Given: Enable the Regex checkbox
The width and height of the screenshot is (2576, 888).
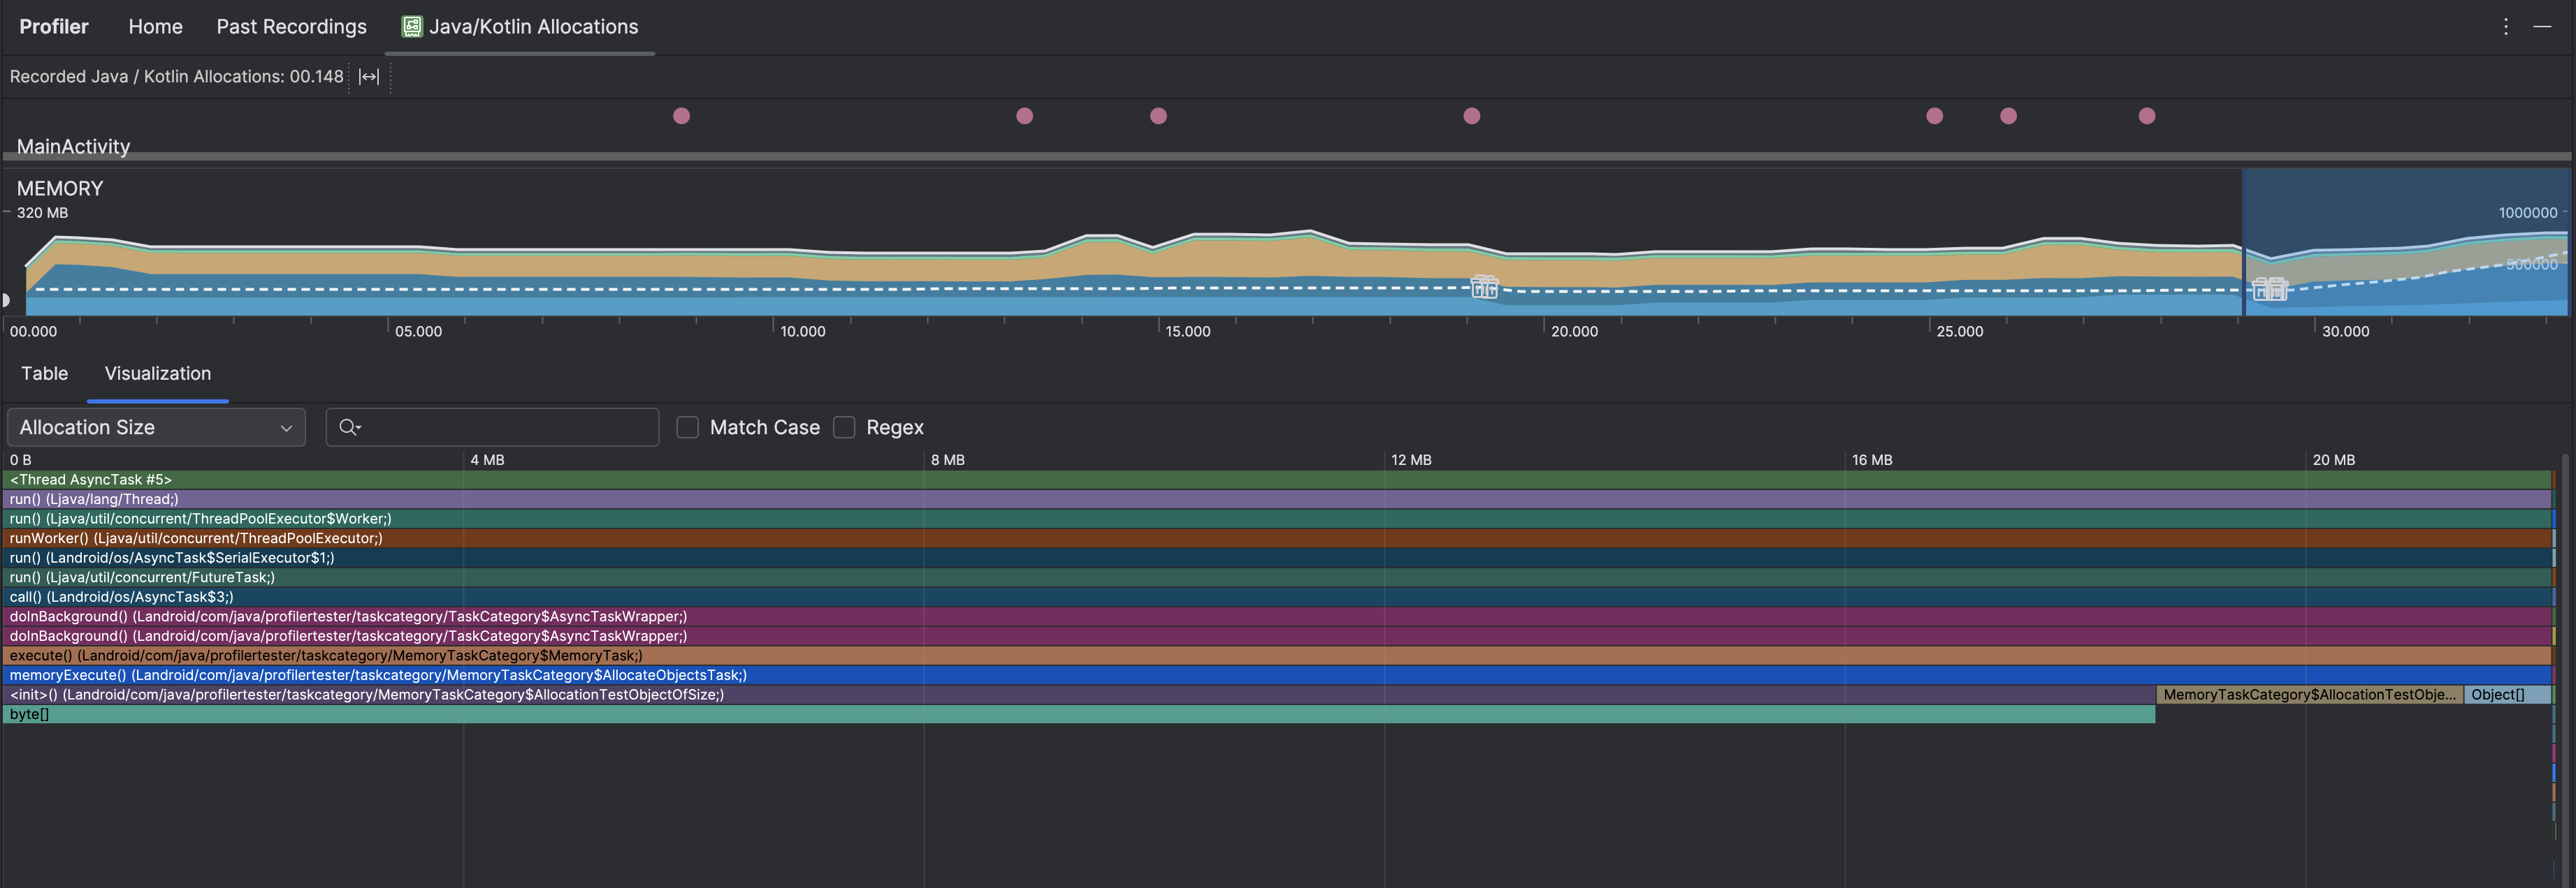Looking at the screenshot, I should tap(844, 427).
